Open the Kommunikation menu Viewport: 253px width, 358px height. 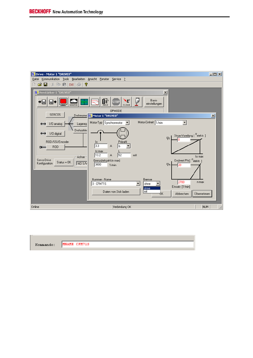click(x=51, y=79)
